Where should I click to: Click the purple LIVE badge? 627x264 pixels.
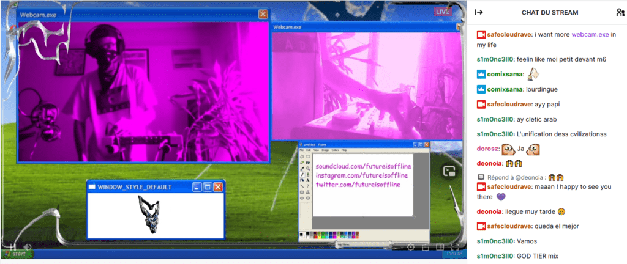pyautogui.click(x=443, y=12)
